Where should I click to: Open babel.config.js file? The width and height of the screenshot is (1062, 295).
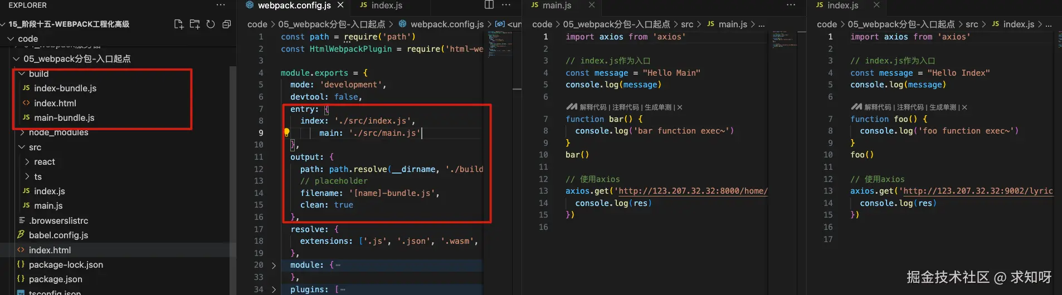(x=58, y=235)
